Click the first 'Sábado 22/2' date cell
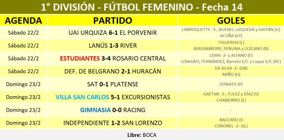The image size is (284, 140). point(23,32)
